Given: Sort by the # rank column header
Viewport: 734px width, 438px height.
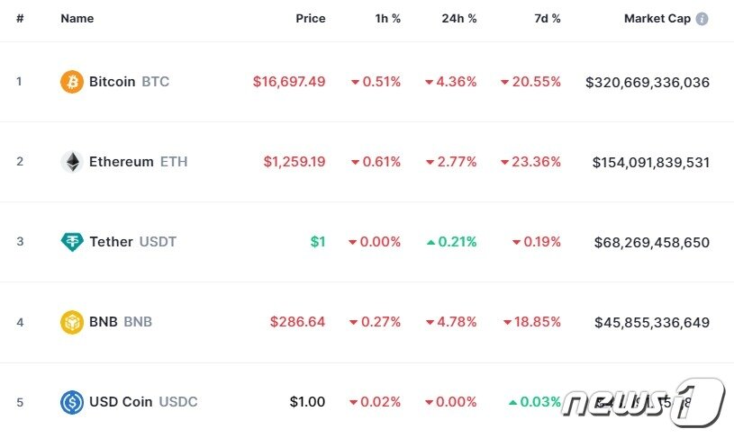Looking at the screenshot, I should pyautogui.click(x=20, y=19).
